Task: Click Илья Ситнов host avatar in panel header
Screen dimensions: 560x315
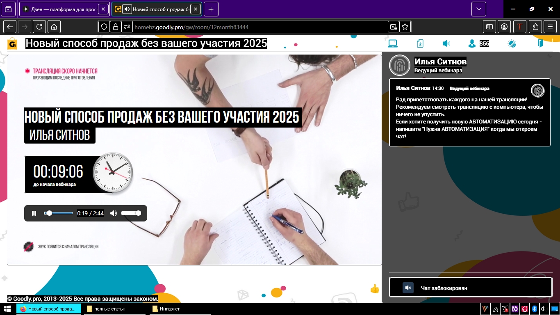Action: tap(400, 65)
